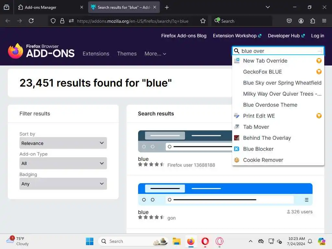This screenshot has height=249, width=332.
Task: Open the Sort by Relevance dropdown
Action: [63, 143]
